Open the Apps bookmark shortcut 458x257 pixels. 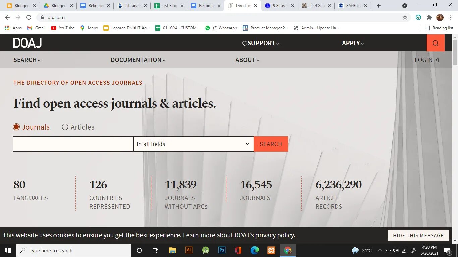13,28
